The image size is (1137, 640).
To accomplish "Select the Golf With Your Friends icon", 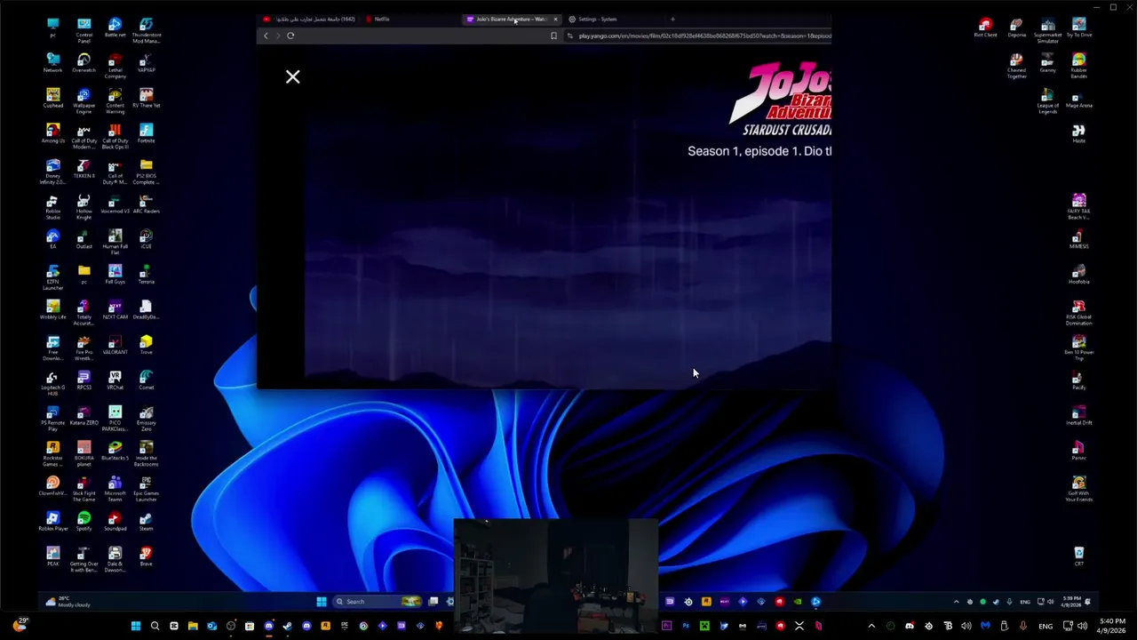I will pyautogui.click(x=1078, y=489).
